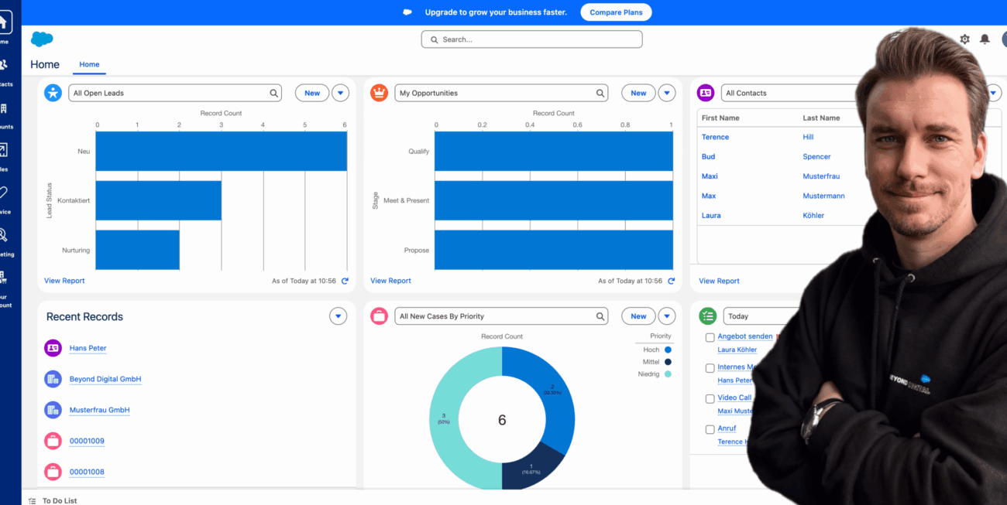Viewport: 1007px width, 505px height.
Task: Click the Leads icon beside All Open Leads
Action: pos(53,93)
